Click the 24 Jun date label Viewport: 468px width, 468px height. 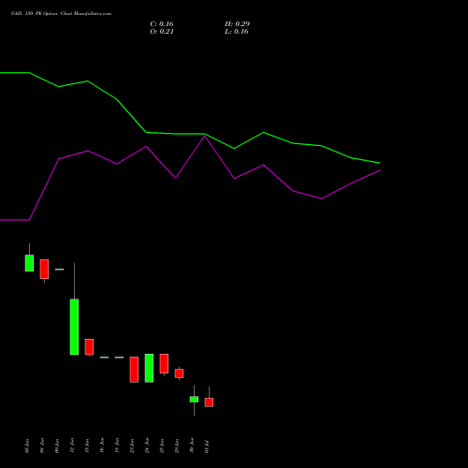pos(147,446)
